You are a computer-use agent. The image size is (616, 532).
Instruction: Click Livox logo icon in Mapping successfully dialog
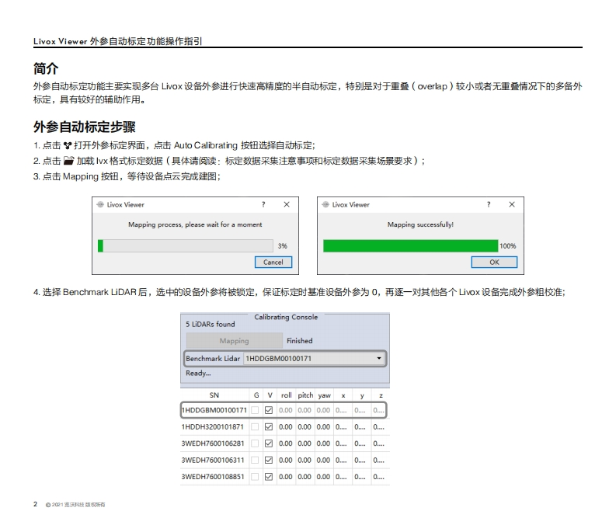point(325,205)
